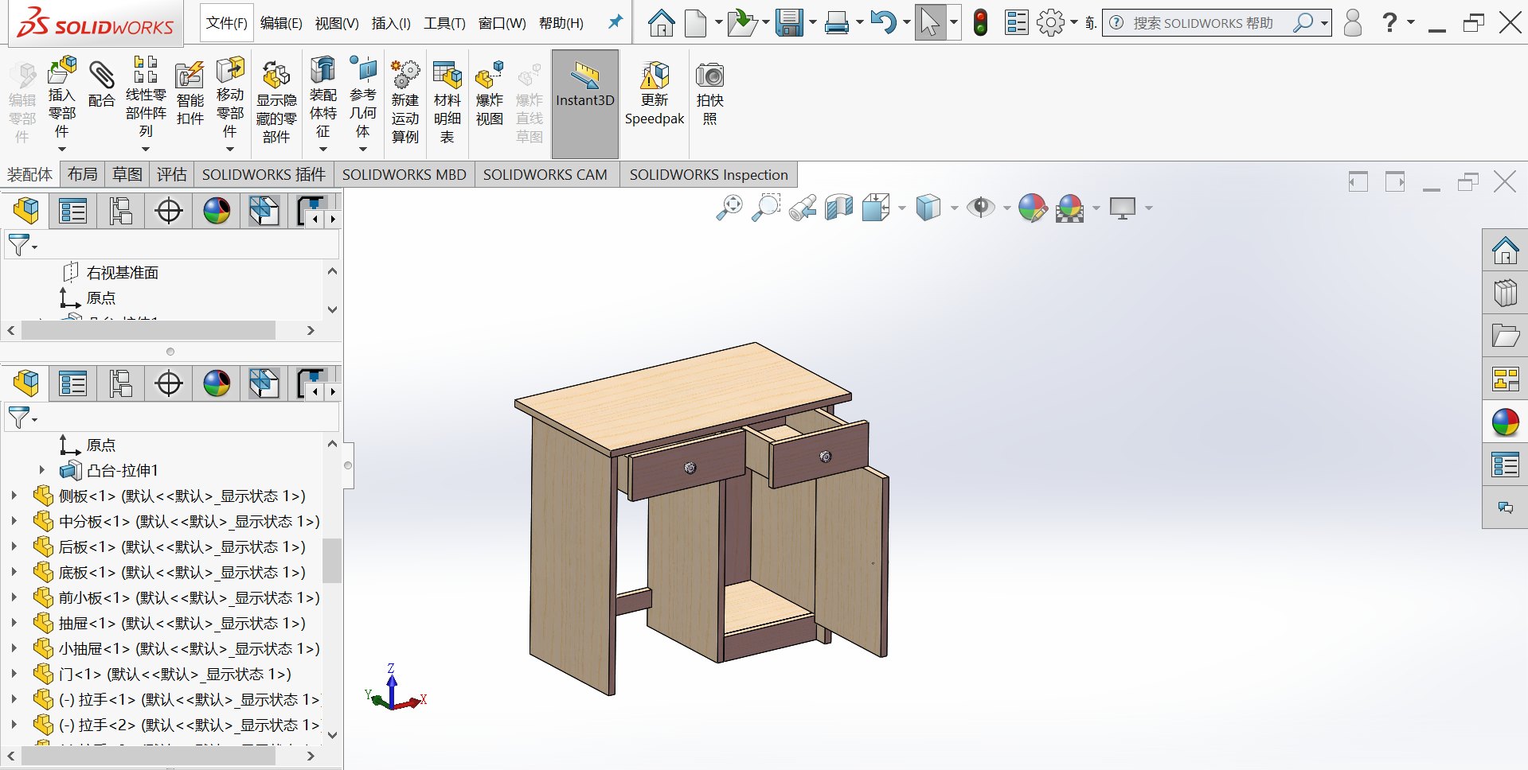Select lower pane DisplayManager color ball tab
The height and width of the screenshot is (770, 1528).
tap(217, 383)
